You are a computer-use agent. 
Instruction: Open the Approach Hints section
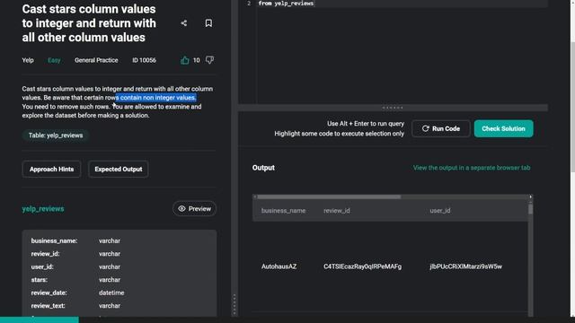click(x=51, y=170)
